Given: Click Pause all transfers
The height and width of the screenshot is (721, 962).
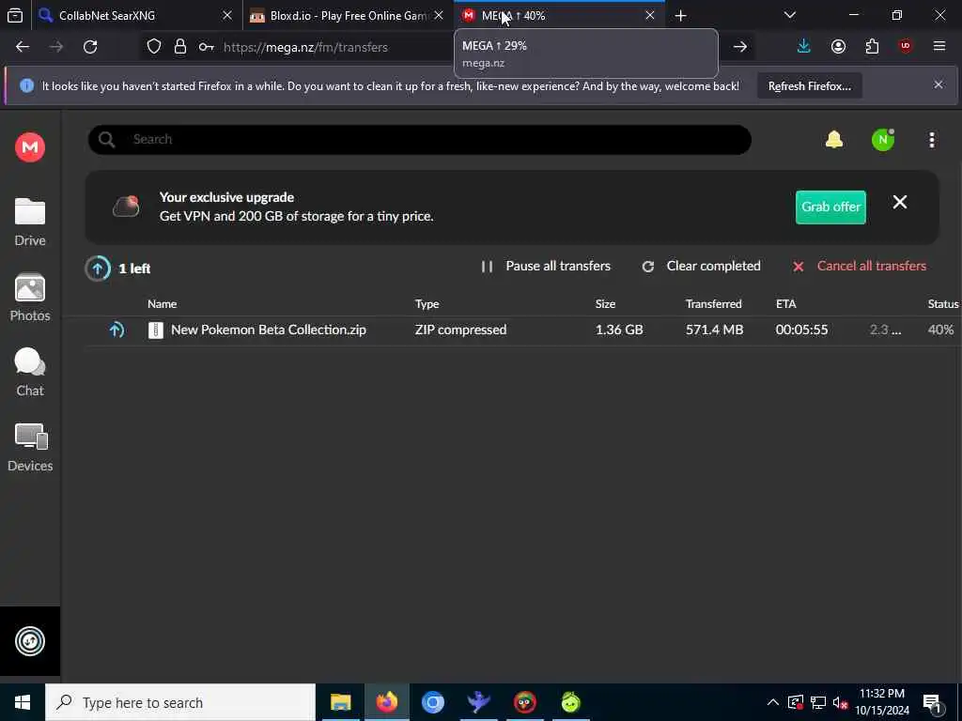Looking at the screenshot, I should coord(546,266).
